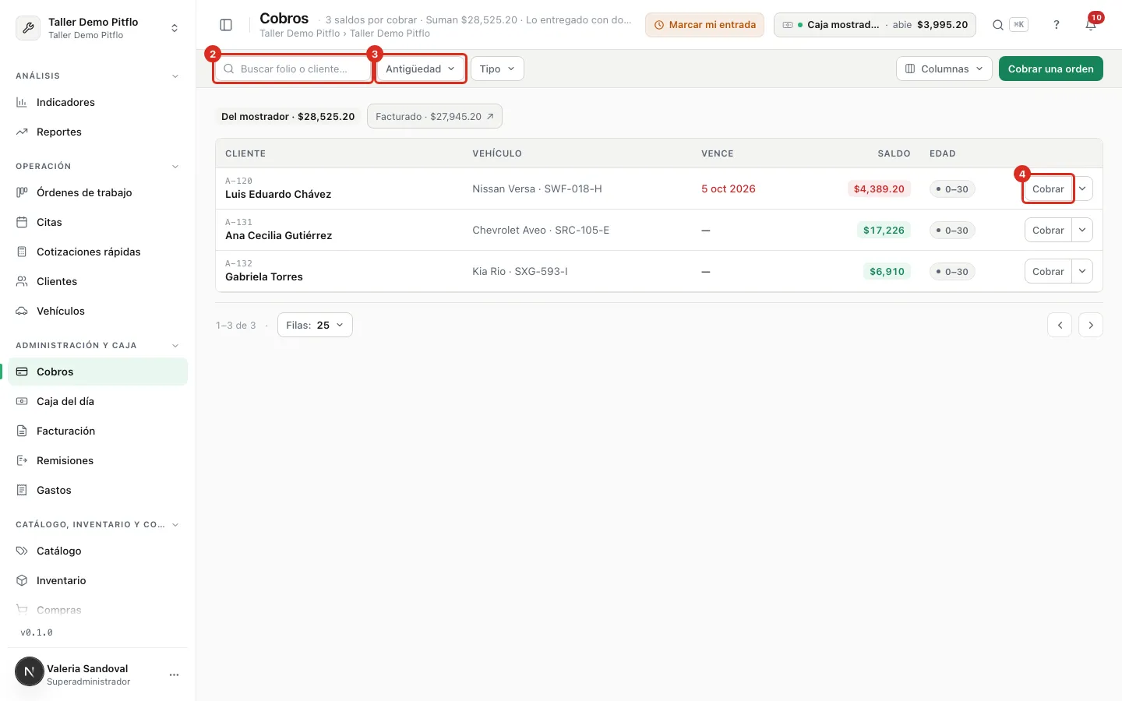Image resolution: width=1122 pixels, height=701 pixels.
Task: Expand Cobrar options for Gabriela Torres
Action: 1083,271
